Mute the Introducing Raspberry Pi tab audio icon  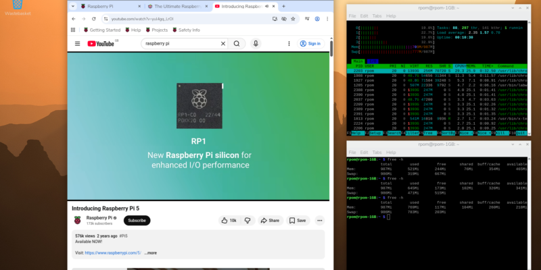pyautogui.click(x=266, y=6)
